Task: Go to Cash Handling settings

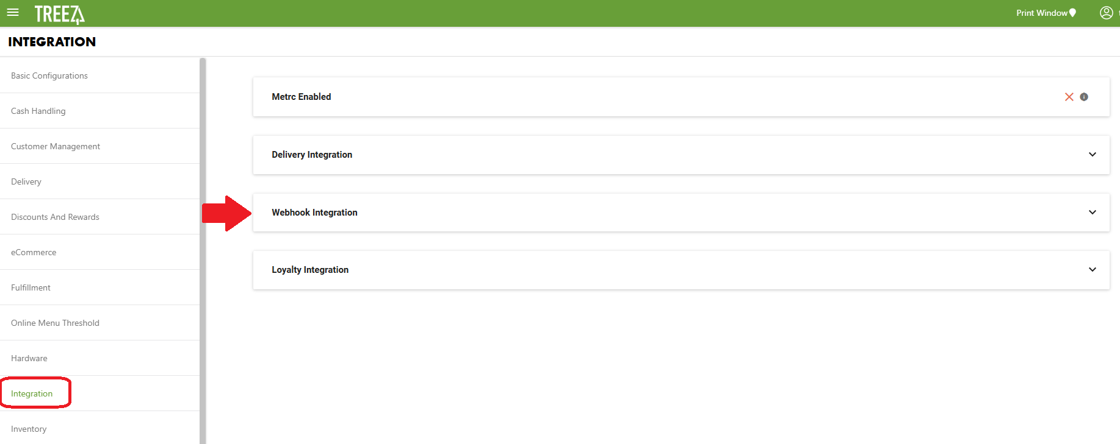Action: [x=38, y=111]
